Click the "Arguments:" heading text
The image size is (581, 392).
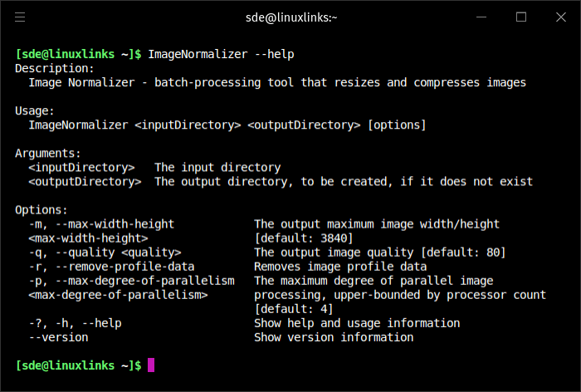pyautogui.click(x=48, y=154)
